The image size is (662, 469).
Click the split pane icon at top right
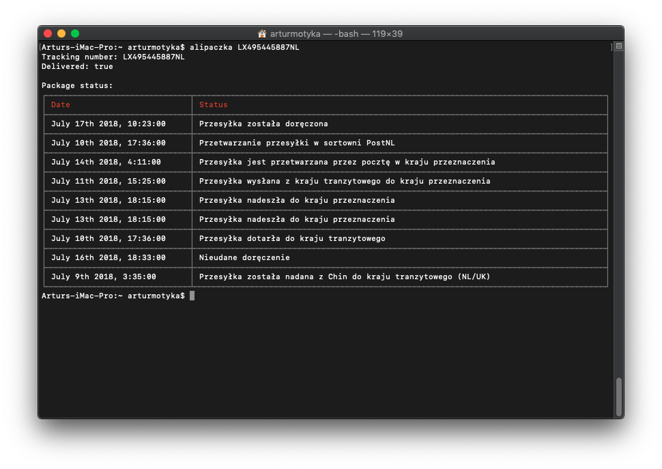pos(618,46)
